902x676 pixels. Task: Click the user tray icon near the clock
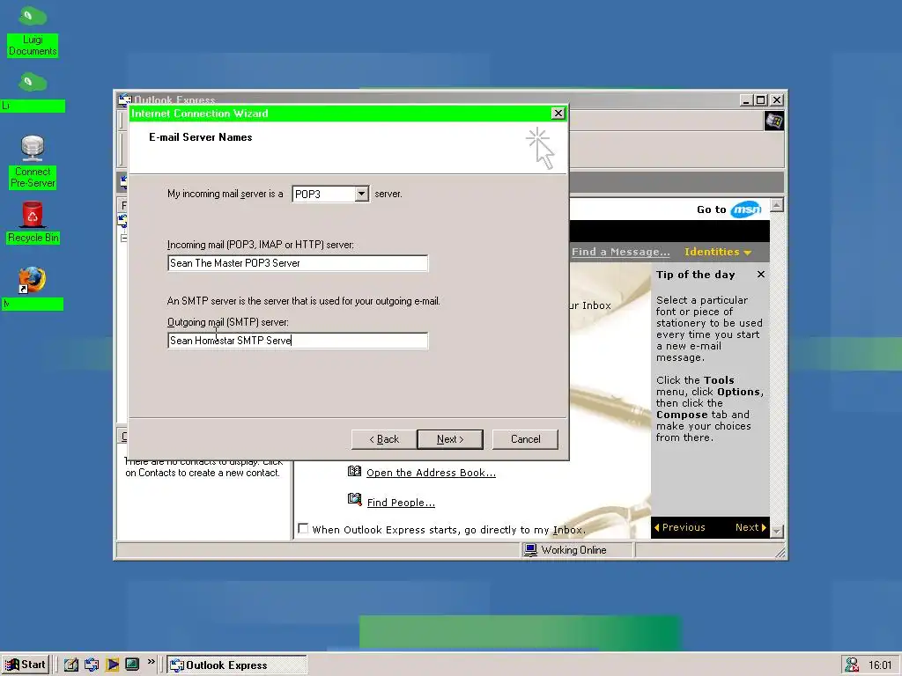[852, 665]
